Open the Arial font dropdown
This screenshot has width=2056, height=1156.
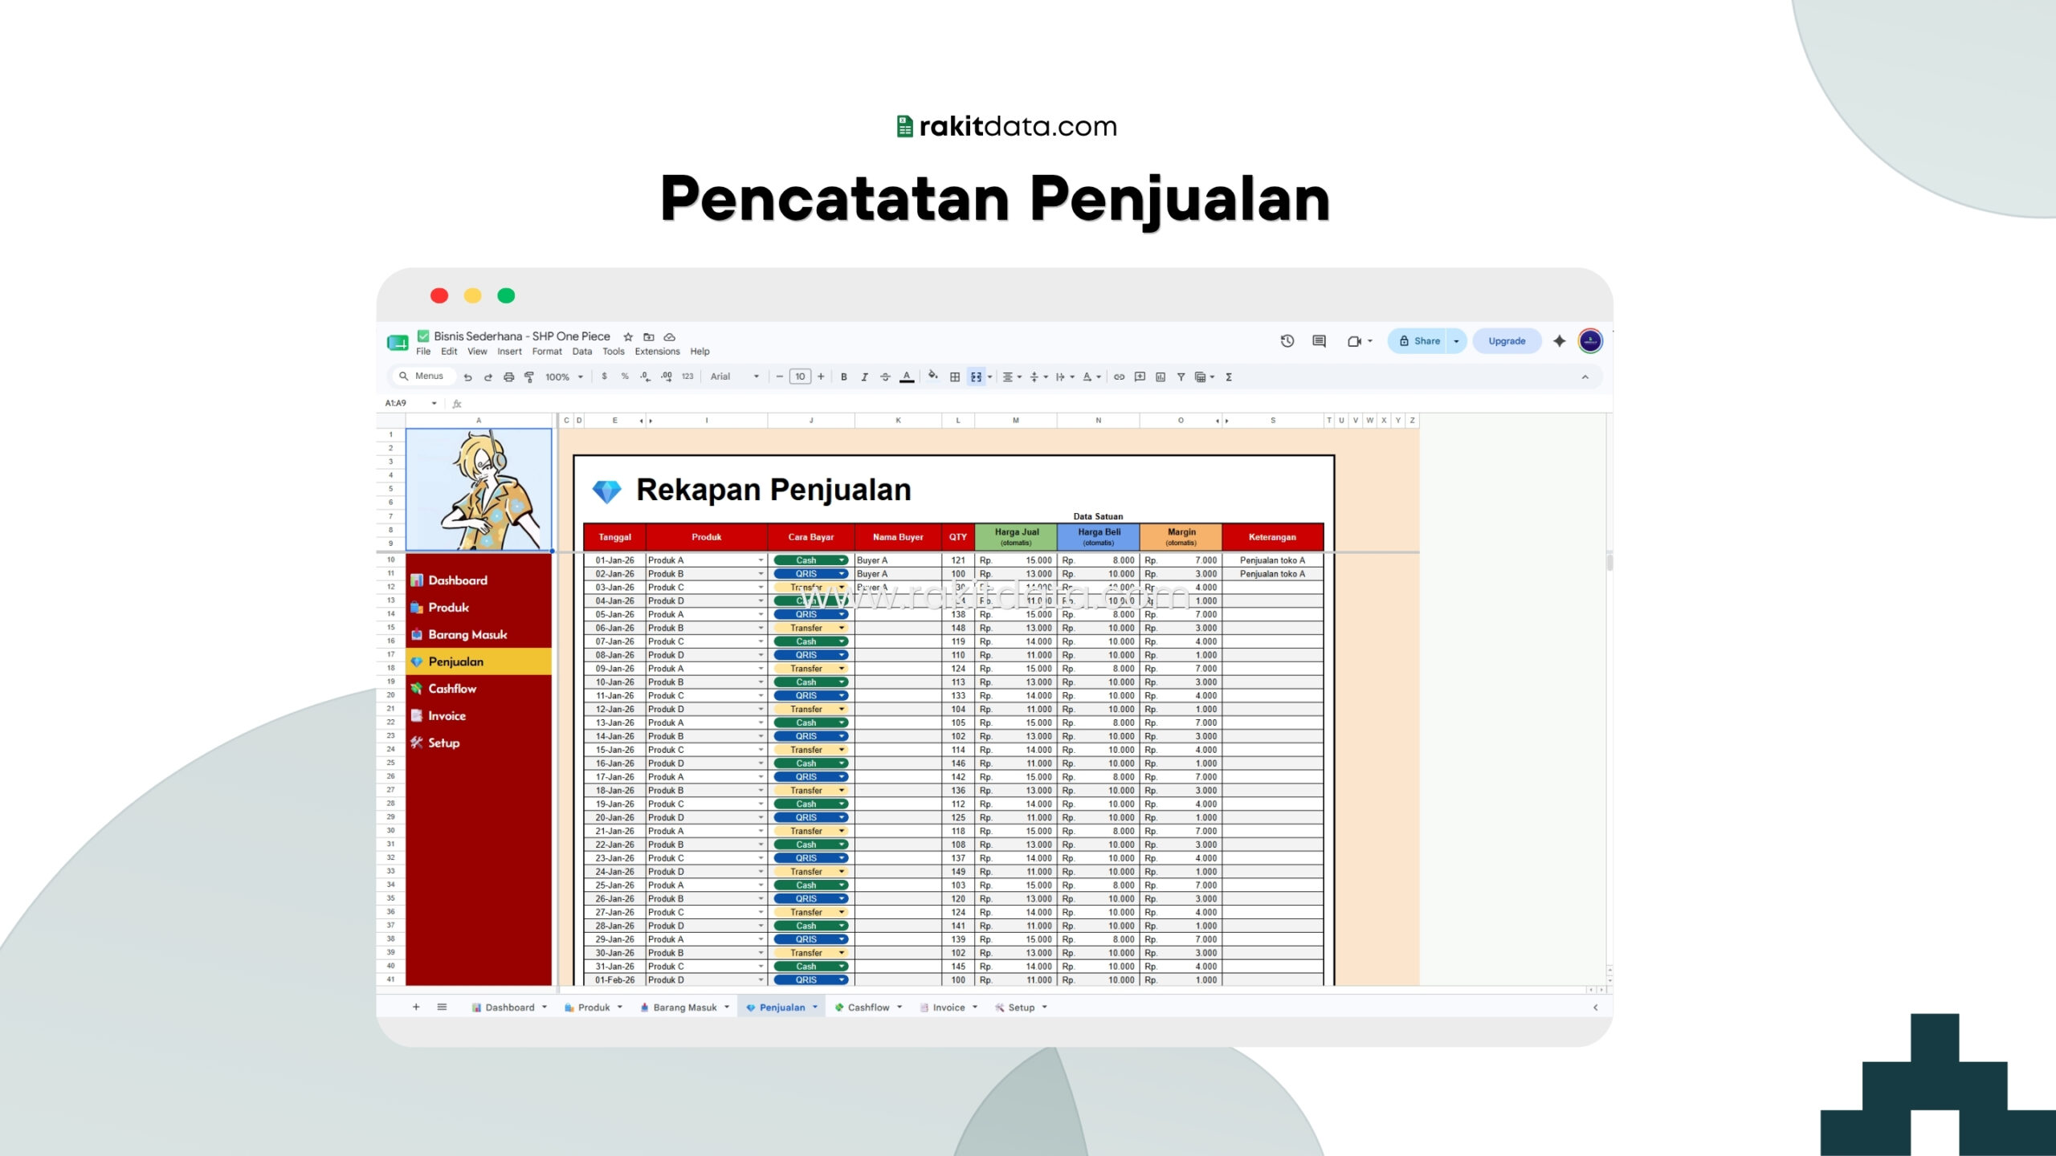pos(735,377)
